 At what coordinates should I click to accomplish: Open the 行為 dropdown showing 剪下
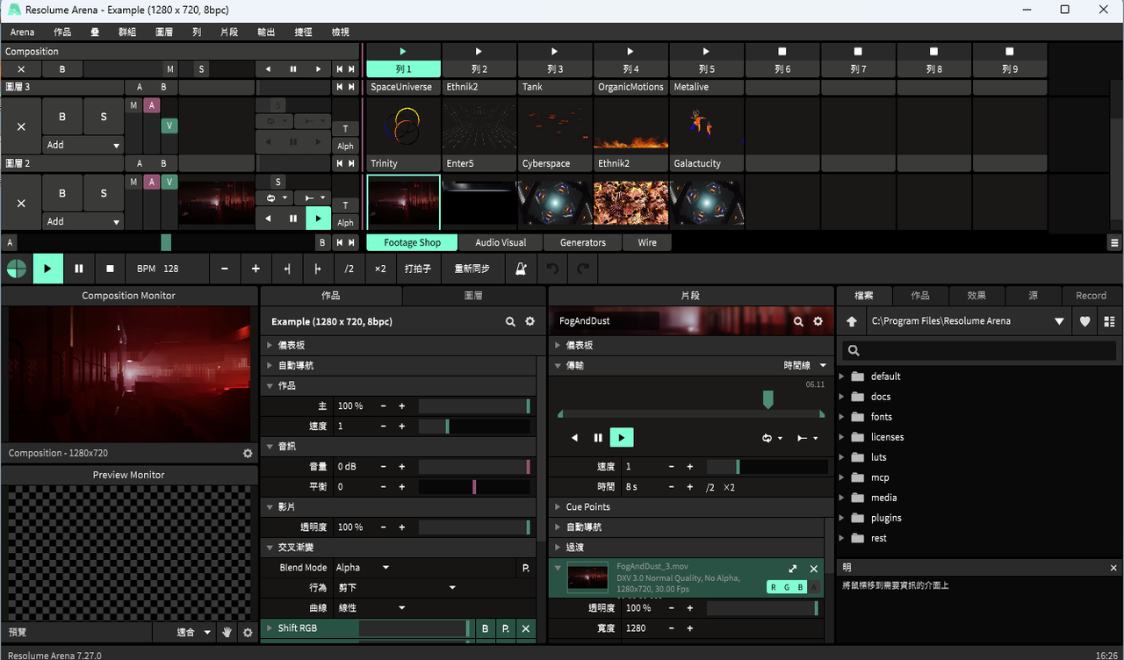coord(397,587)
